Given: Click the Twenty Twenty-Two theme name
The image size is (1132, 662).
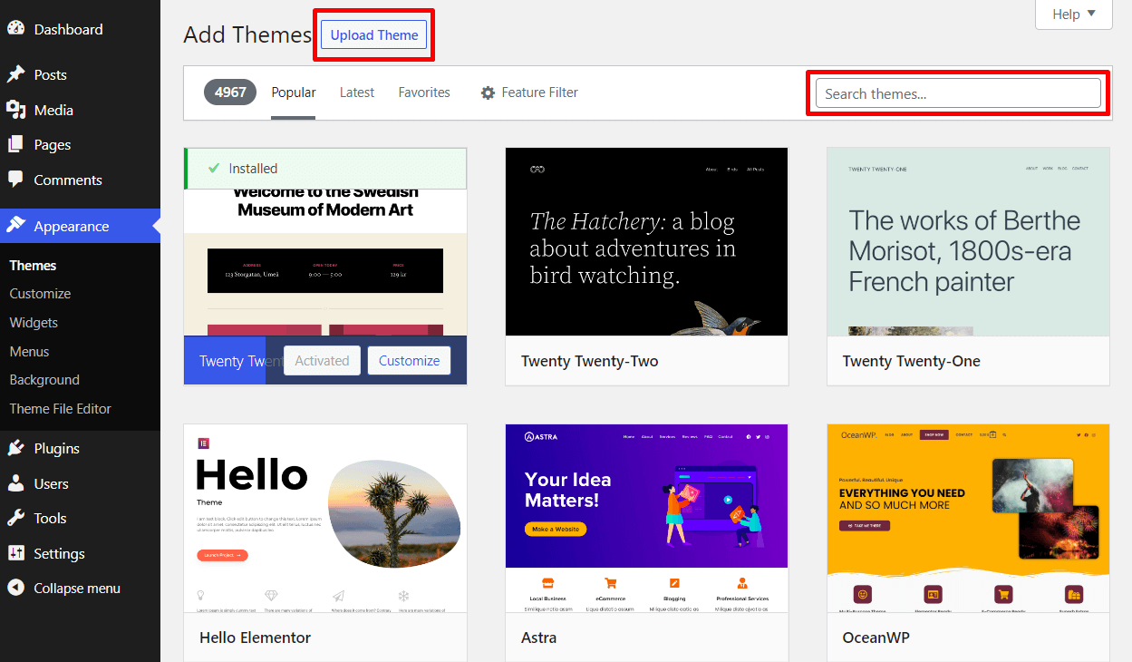Looking at the screenshot, I should [x=589, y=361].
